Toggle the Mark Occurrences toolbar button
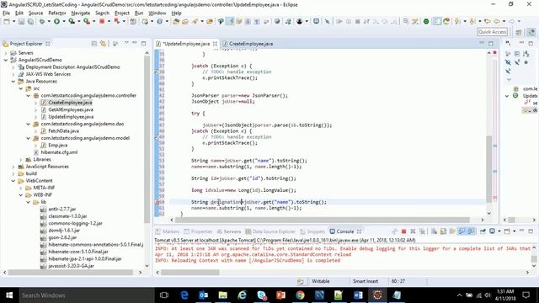Image resolution: width=539 pixels, height=303 pixels. pos(230,22)
